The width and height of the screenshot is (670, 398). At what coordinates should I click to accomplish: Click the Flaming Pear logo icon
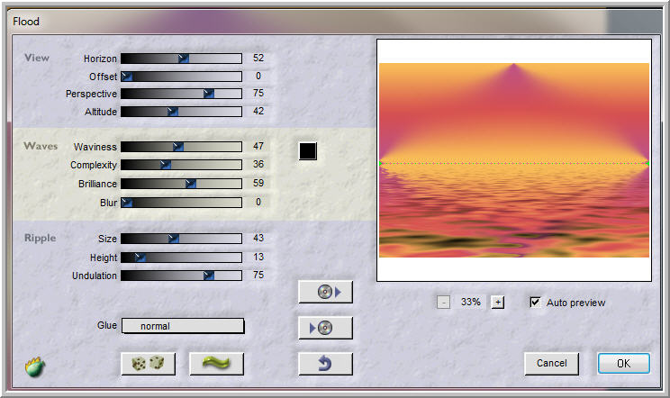point(35,366)
